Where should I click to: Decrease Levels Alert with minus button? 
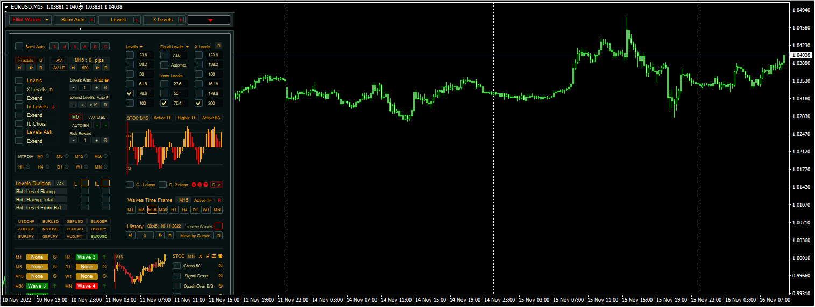tap(73, 87)
